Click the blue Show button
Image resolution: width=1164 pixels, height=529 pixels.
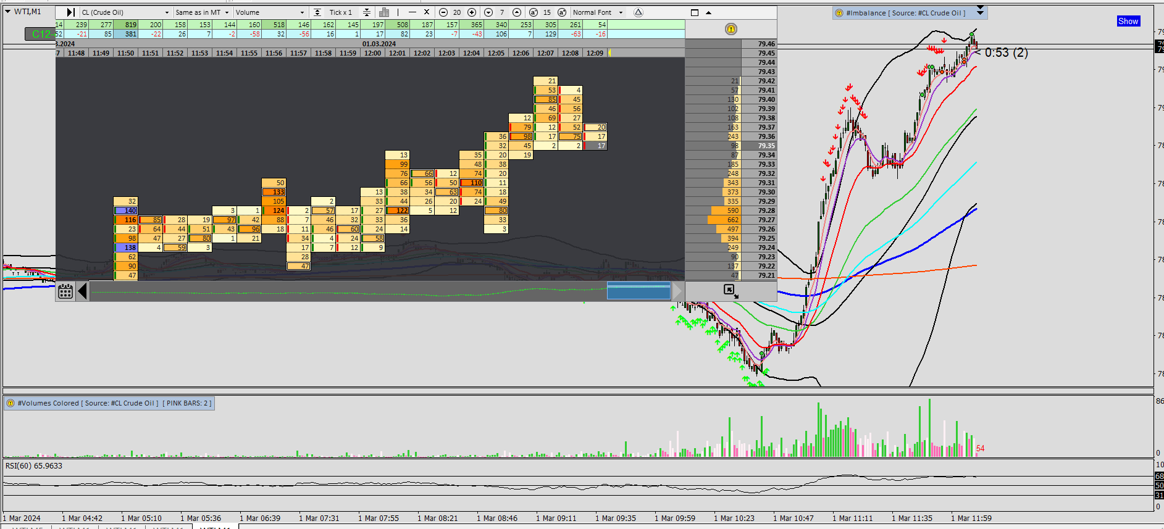pos(1128,21)
